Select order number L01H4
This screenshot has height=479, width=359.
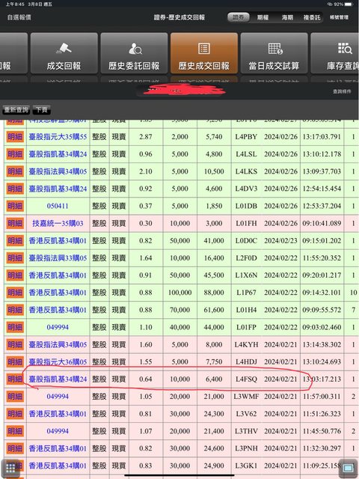click(246, 310)
